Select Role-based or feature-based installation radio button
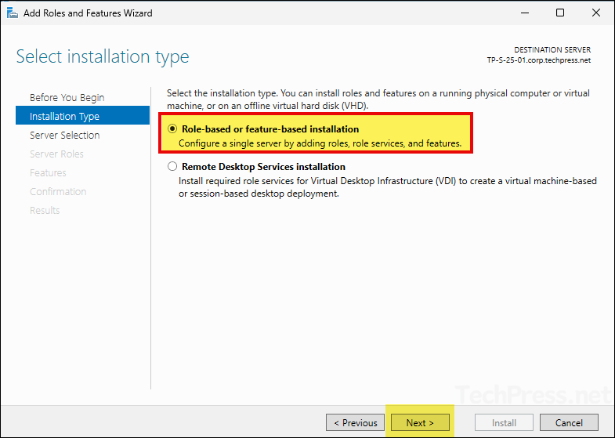This screenshot has width=615, height=438. (172, 129)
